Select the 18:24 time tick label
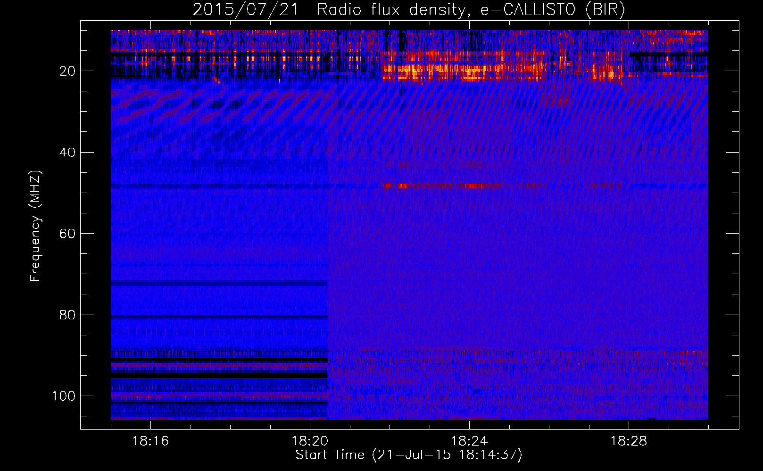The height and width of the screenshot is (471, 763). 469,441
